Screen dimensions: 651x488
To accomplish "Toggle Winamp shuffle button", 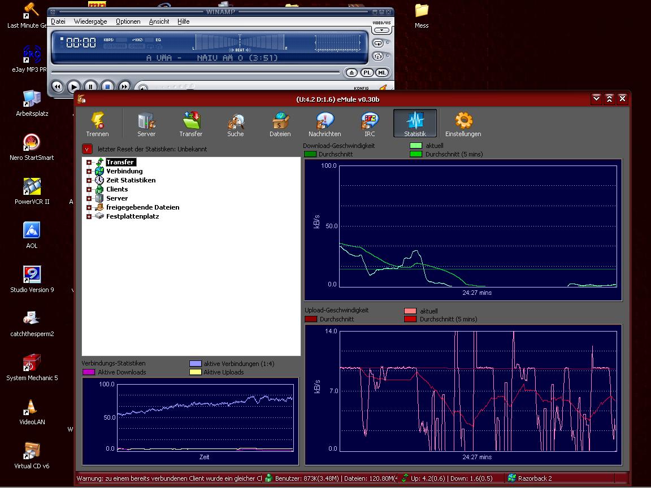I will pos(378,56).
